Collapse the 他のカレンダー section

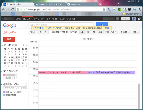click(x=2, y=85)
